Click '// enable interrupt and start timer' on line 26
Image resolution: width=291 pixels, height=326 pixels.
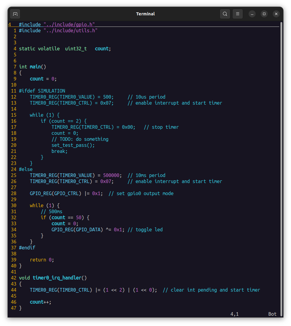[175, 181]
